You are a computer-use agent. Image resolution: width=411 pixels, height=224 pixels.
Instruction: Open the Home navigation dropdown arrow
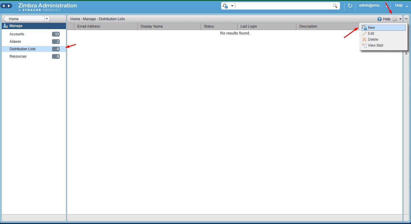click(47, 19)
